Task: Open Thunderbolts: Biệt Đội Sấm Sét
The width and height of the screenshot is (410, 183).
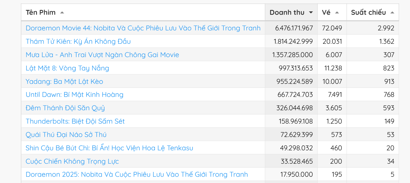Action: click(75, 121)
